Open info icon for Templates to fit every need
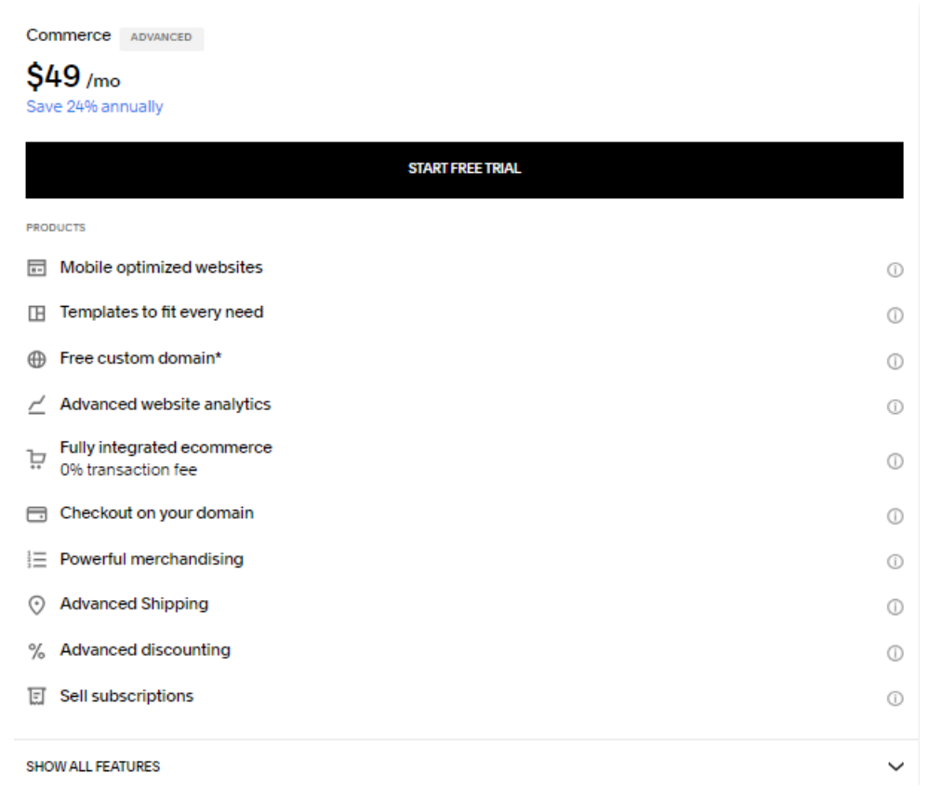Viewport: 930px width, 800px height. point(895,315)
